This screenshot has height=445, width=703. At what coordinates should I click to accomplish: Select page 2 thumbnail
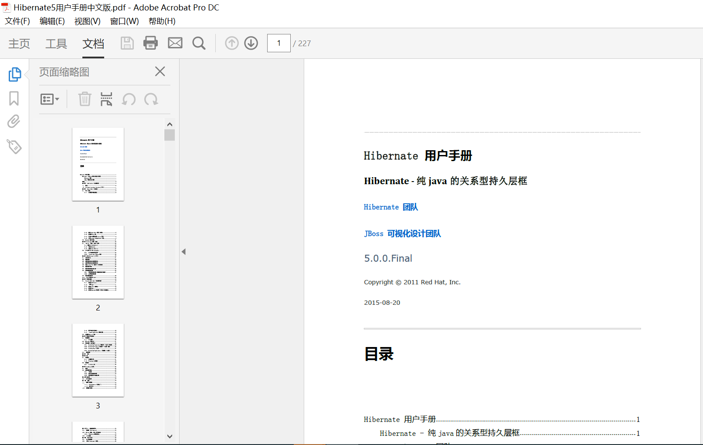pyautogui.click(x=98, y=262)
